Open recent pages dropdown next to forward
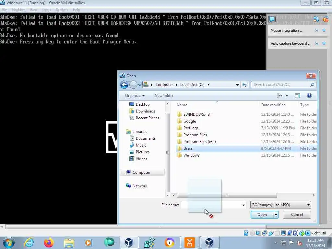 tap(140, 85)
